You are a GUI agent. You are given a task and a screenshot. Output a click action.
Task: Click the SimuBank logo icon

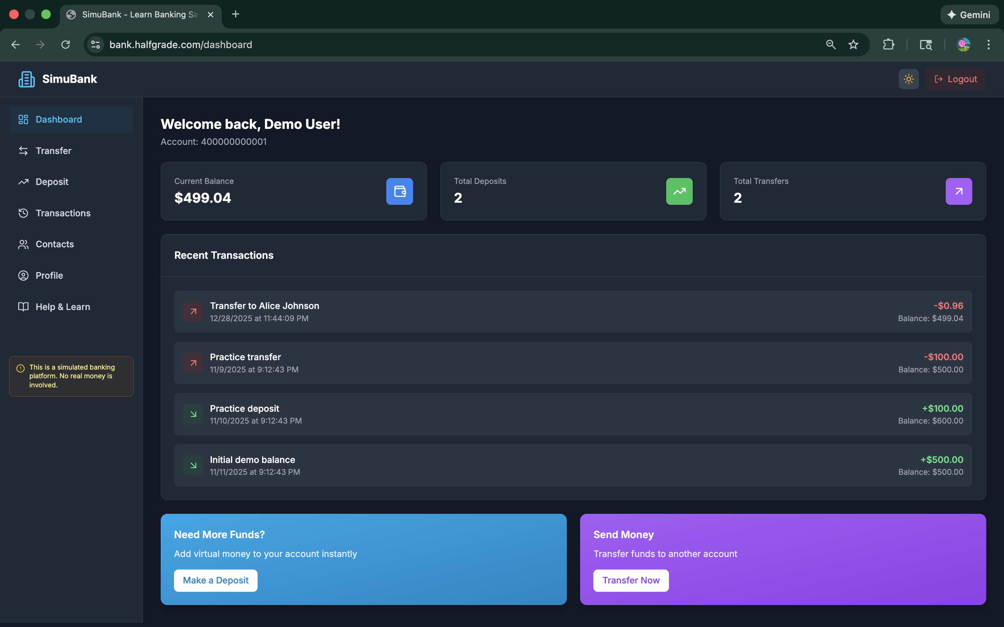[26, 79]
